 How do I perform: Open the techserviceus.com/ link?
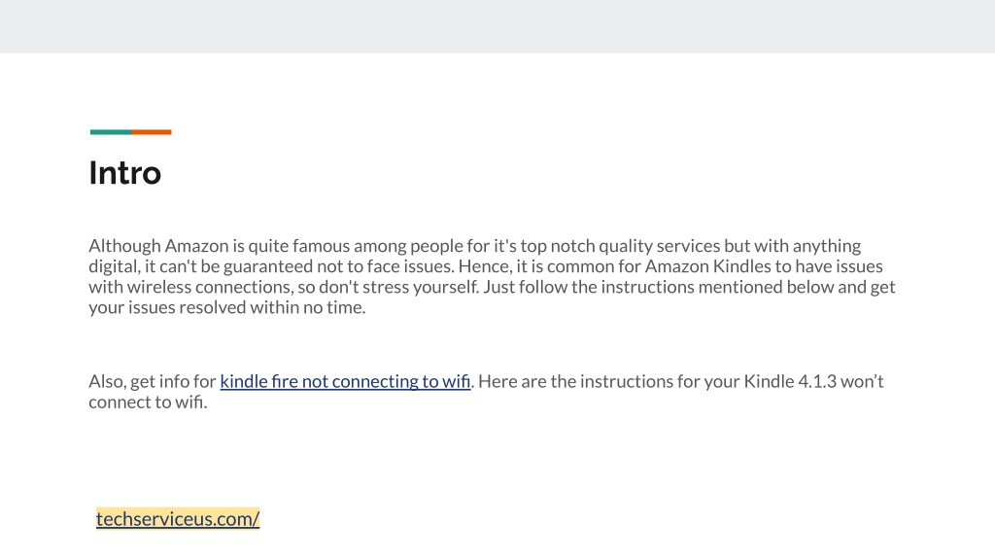pyautogui.click(x=178, y=519)
